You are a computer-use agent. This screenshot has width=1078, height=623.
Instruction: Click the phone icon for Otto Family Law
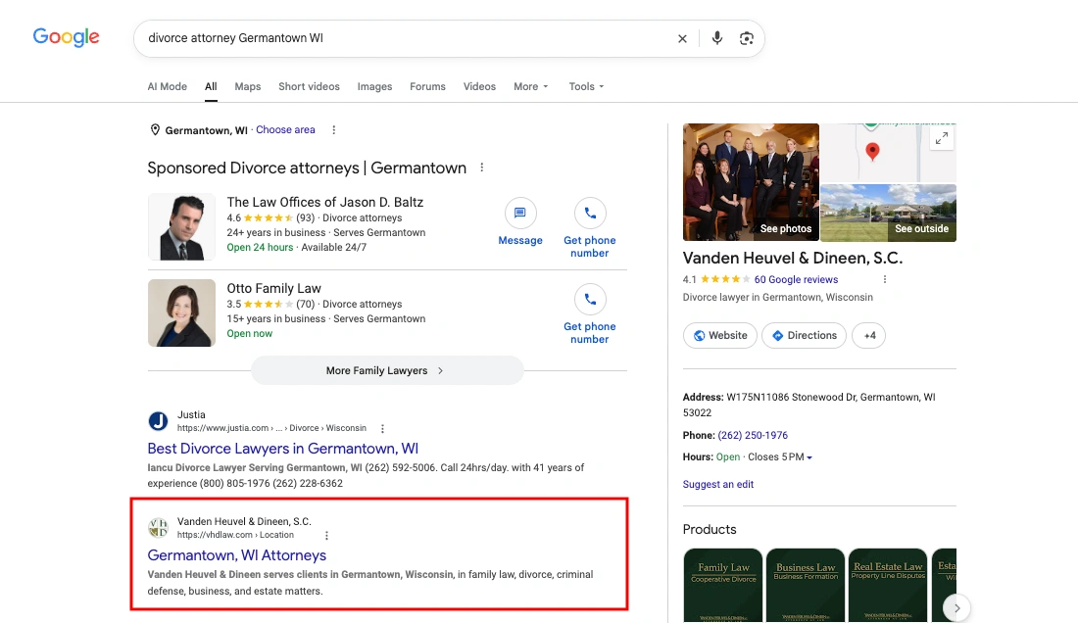(x=590, y=300)
